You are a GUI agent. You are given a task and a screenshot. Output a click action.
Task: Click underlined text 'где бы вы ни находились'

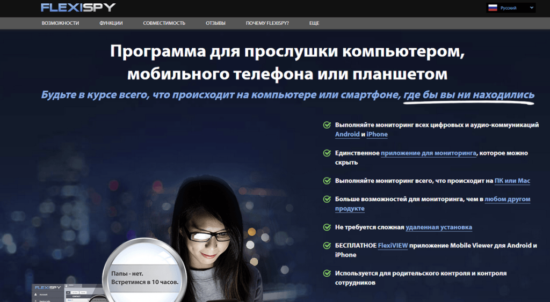pos(469,94)
